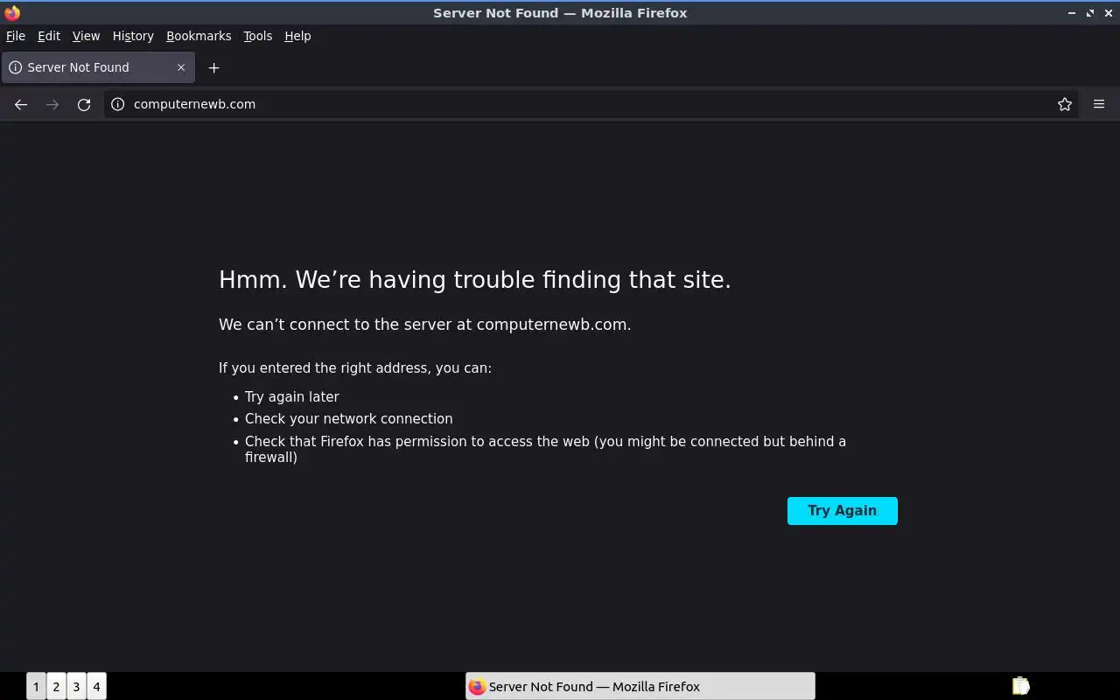Viewport: 1120px width, 700px height.
Task: Switch to workspace 2
Action: coord(56,686)
